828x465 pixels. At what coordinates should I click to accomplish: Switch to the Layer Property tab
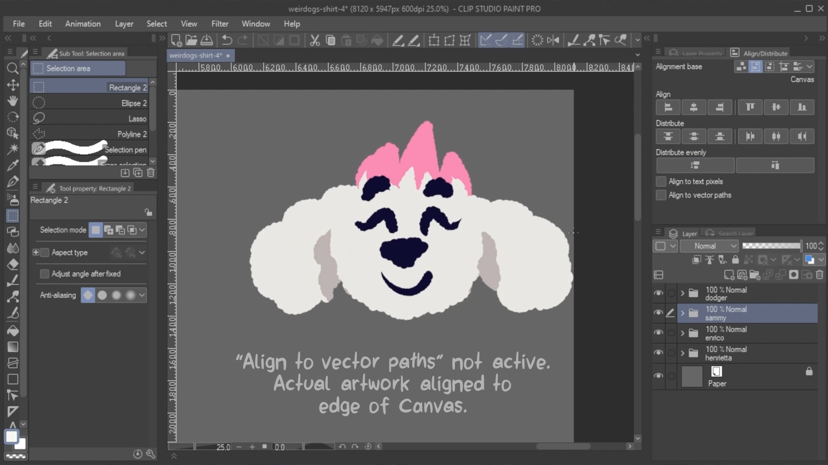click(696, 53)
